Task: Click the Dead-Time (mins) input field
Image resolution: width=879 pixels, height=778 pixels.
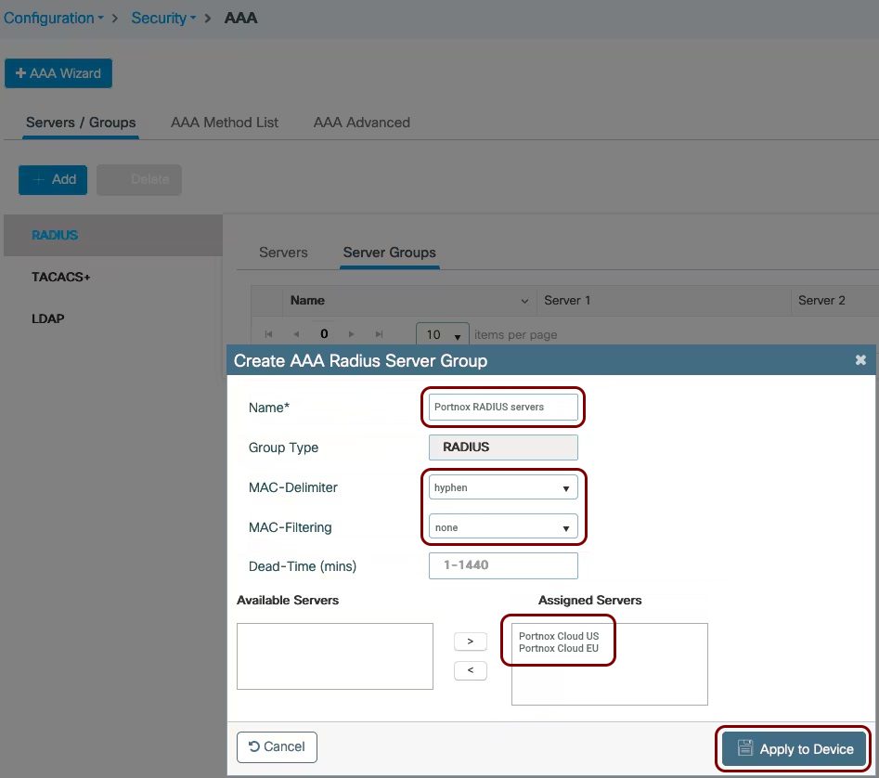Action: 503,565
